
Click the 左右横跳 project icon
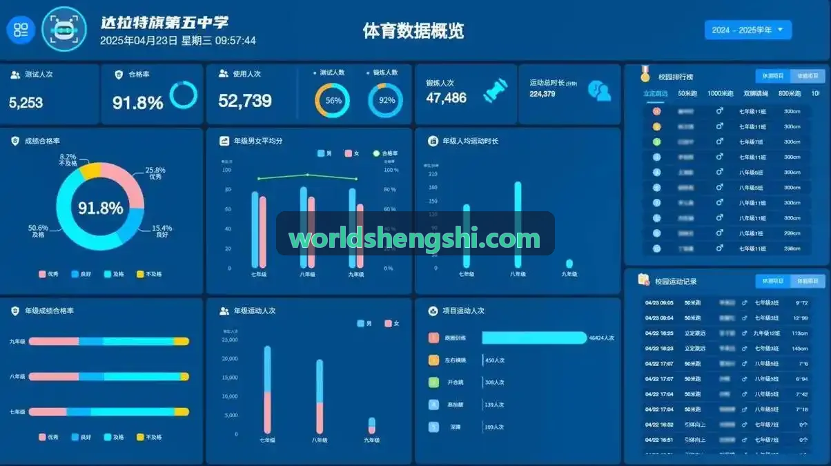(433, 360)
